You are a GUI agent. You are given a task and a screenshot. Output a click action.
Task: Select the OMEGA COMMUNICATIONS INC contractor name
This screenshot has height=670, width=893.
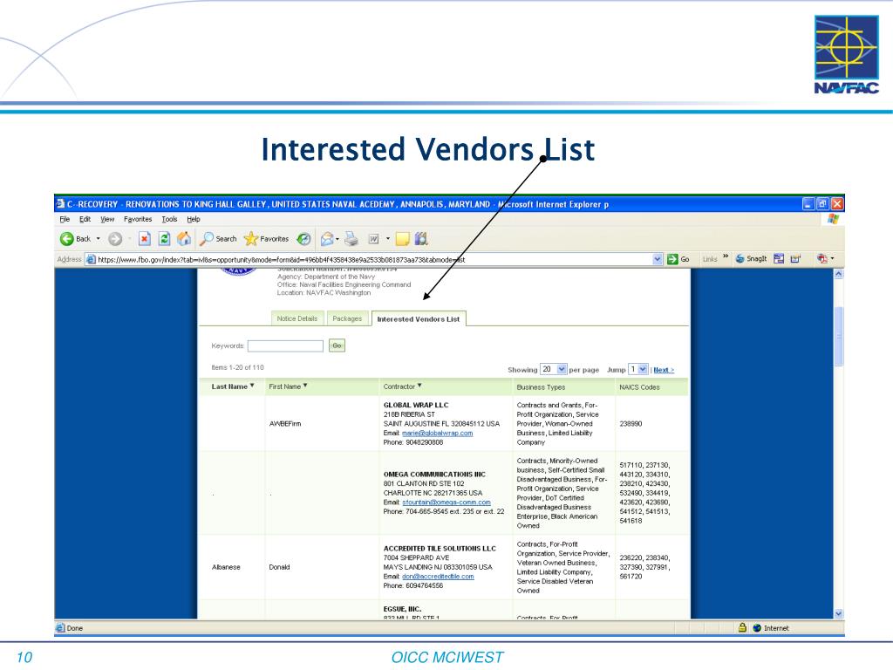coord(434,474)
